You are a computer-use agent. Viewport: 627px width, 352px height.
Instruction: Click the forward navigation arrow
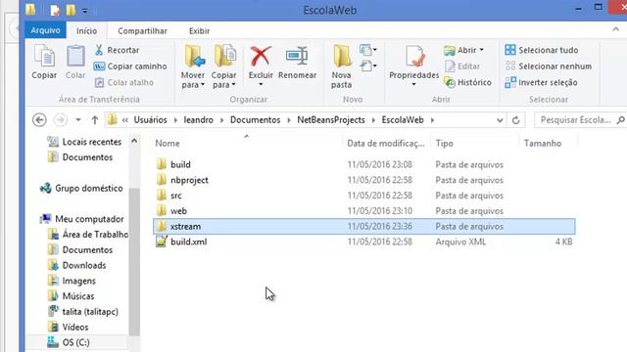click(61, 119)
